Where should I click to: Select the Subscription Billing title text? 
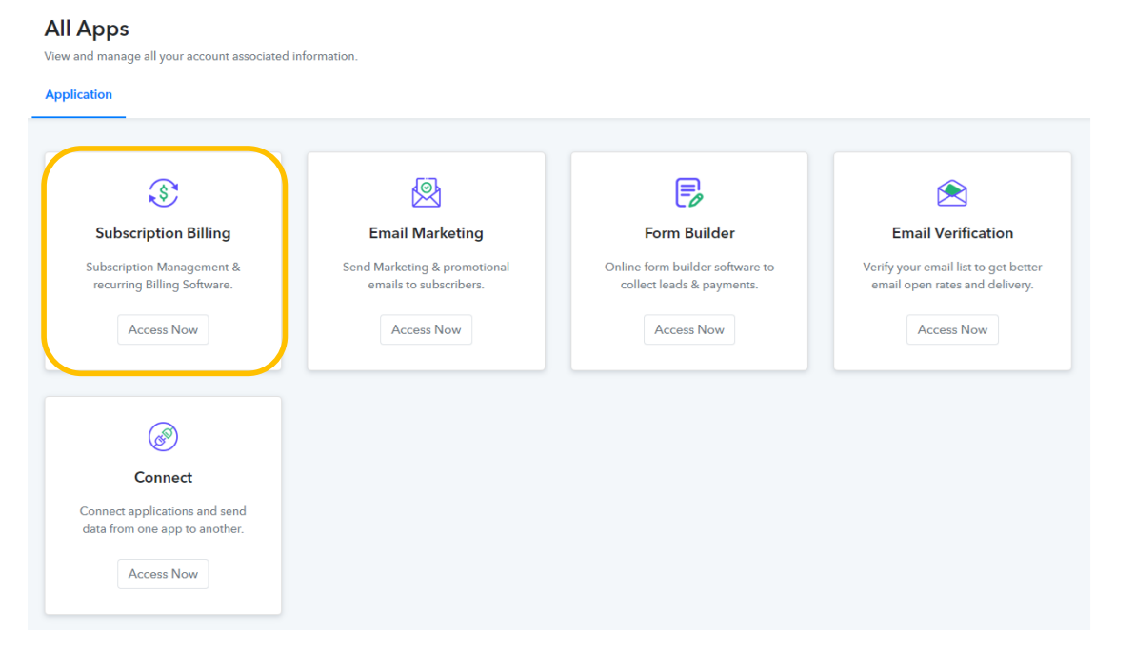163,233
